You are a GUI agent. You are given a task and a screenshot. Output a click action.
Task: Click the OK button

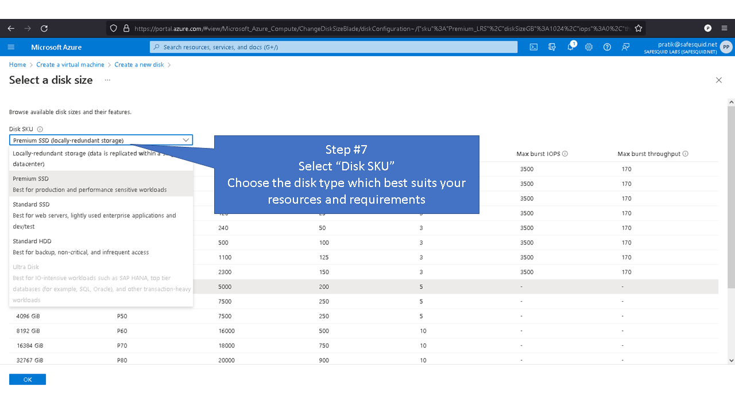point(28,379)
